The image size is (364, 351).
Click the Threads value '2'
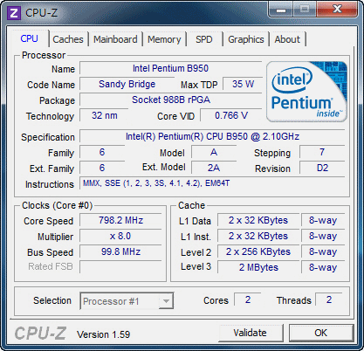(329, 299)
